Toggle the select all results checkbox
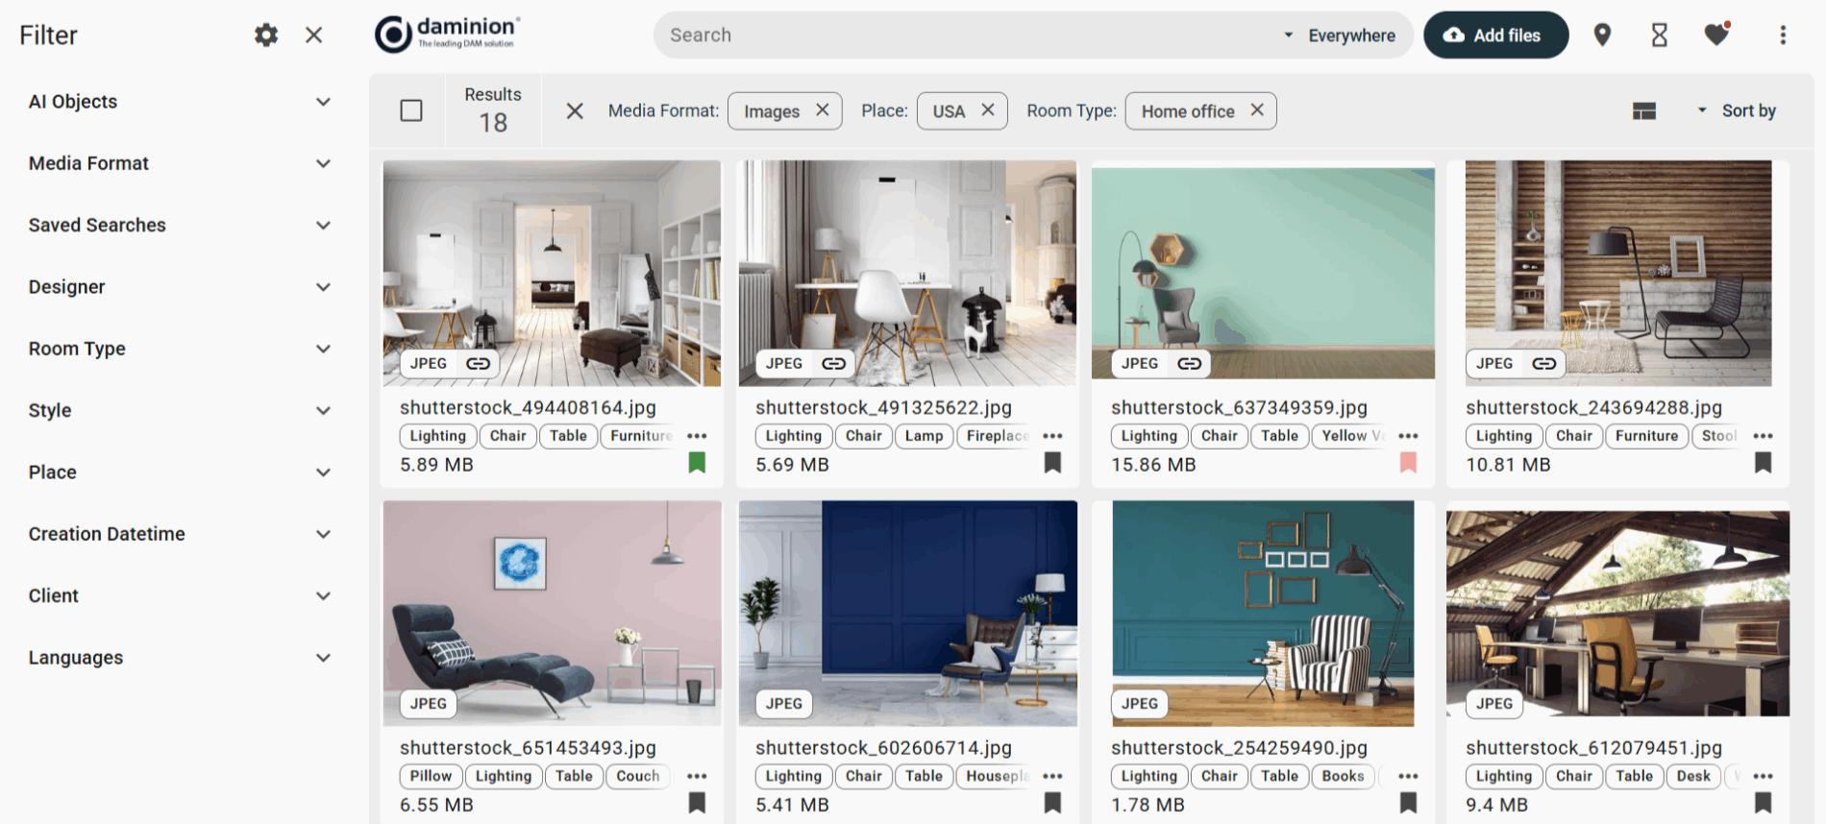Screen dimensions: 1826x824 tap(411, 111)
